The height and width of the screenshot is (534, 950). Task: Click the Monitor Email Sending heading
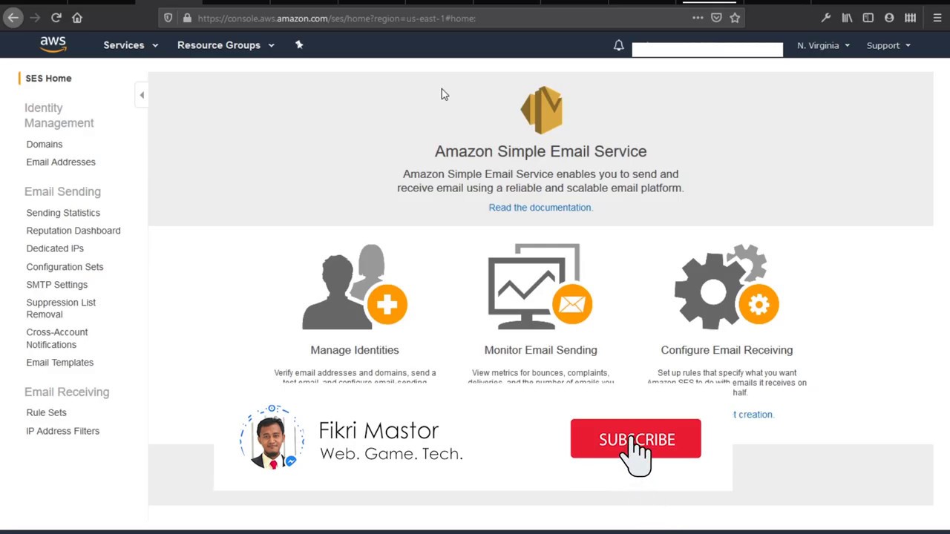540,350
